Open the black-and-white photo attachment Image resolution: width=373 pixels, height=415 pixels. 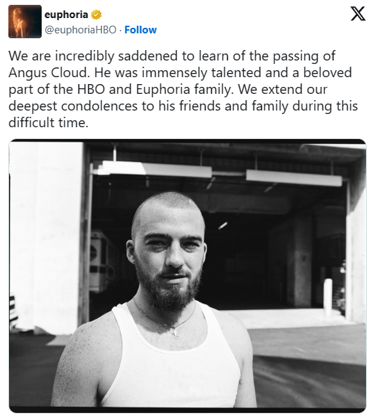(x=188, y=275)
